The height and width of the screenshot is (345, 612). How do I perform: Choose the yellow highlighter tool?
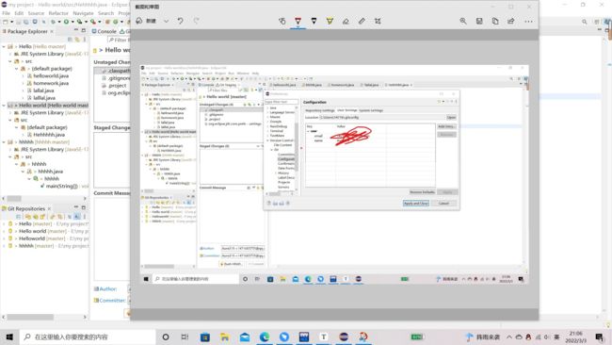tap(330, 21)
